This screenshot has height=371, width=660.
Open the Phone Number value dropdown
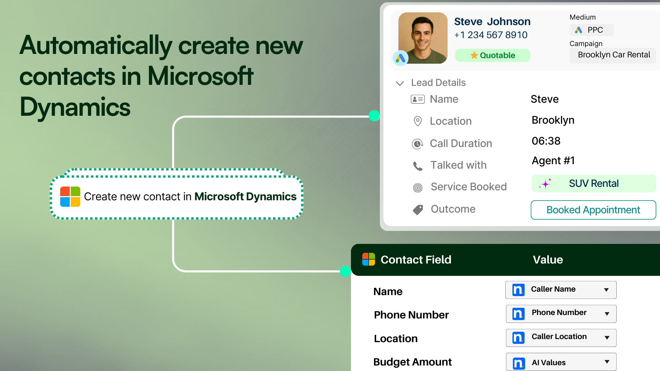pos(607,314)
